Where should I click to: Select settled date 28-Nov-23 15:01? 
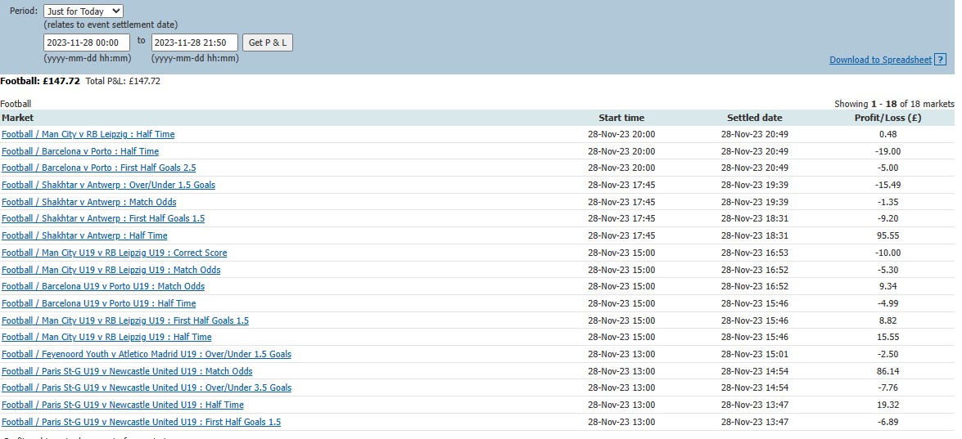(x=755, y=355)
